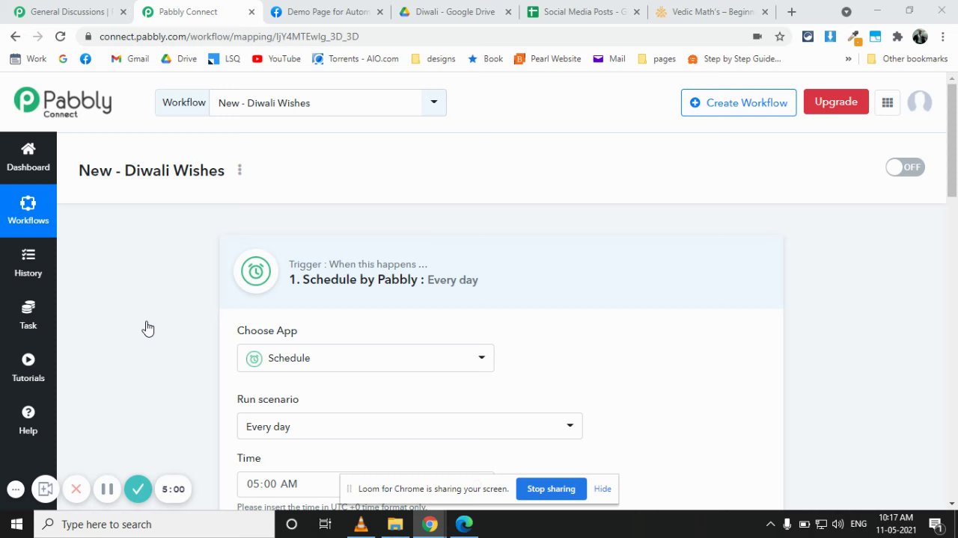
Task: Open Windows Start menu
Action: (x=16, y=524)
